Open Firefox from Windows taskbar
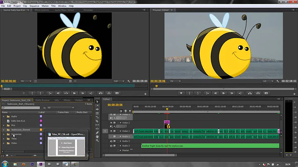The height and width of the screenshot is (167, 298). pyautogui.click(x=24, y=164)
